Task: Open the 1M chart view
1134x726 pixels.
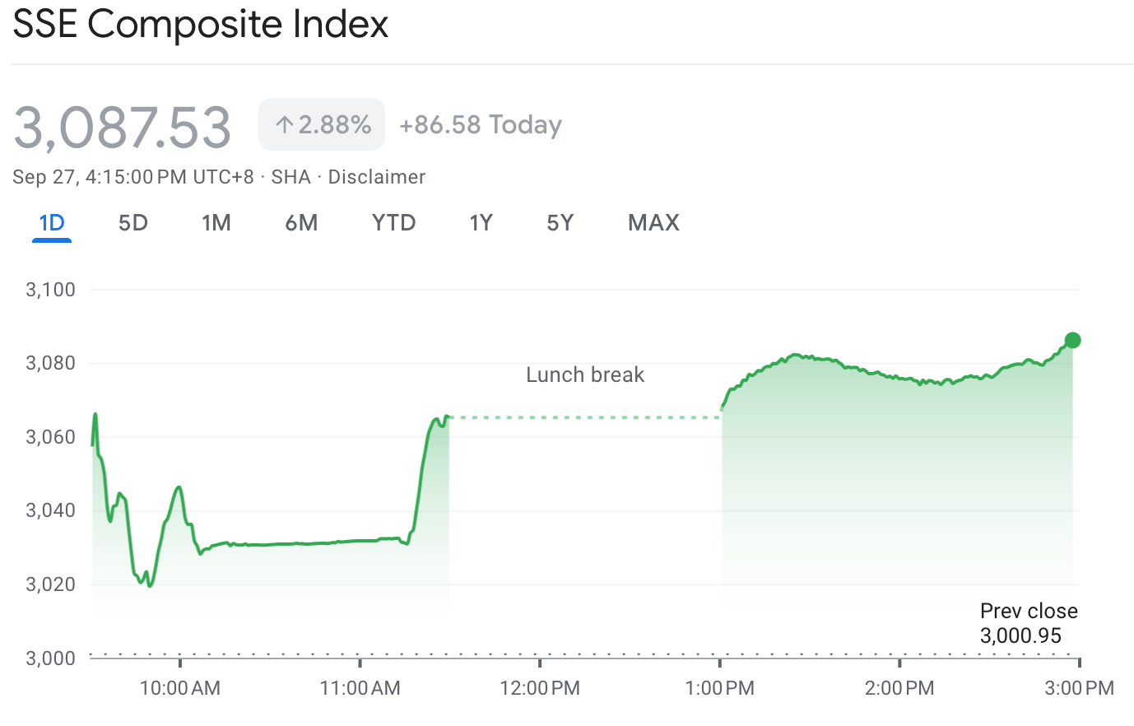Action: [216, 223]
